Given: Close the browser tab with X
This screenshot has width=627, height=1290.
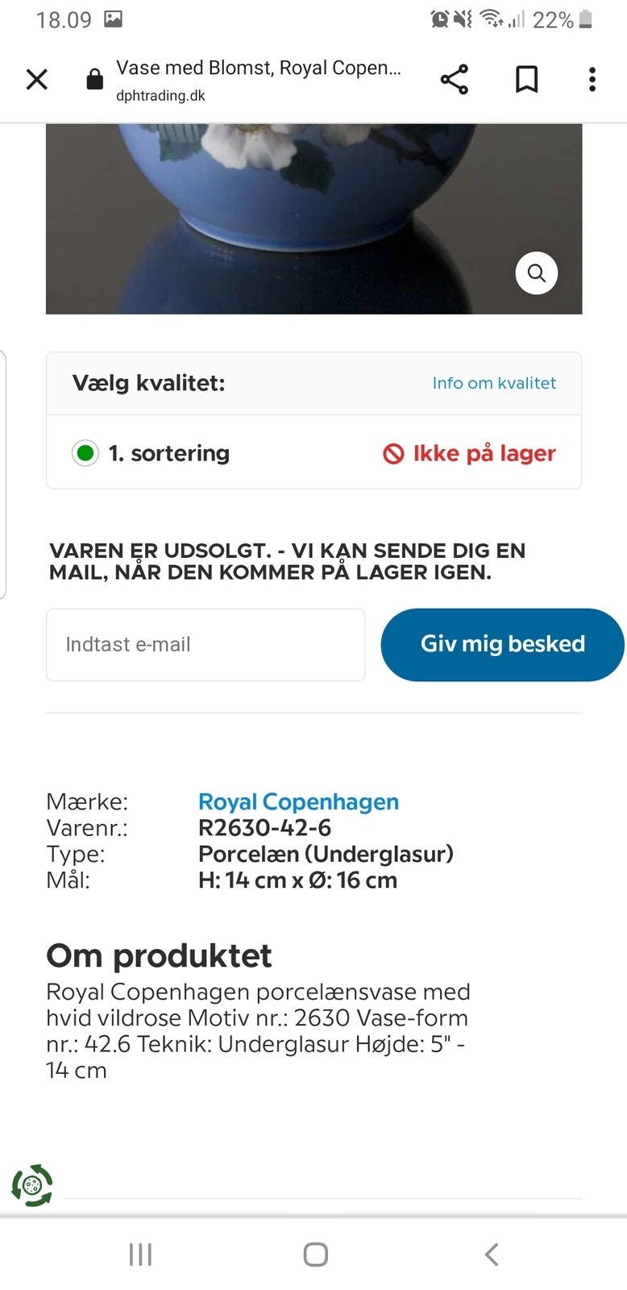Looking at the screenshot, I should click(37, 80).
